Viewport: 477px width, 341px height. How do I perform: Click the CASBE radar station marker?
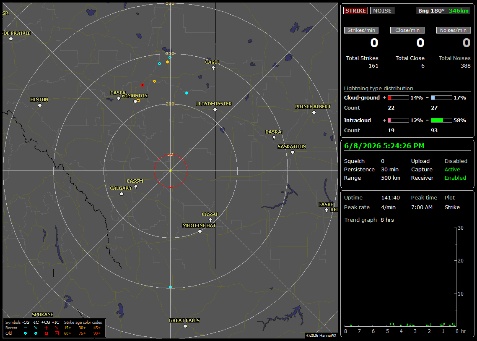click(327, 210)
